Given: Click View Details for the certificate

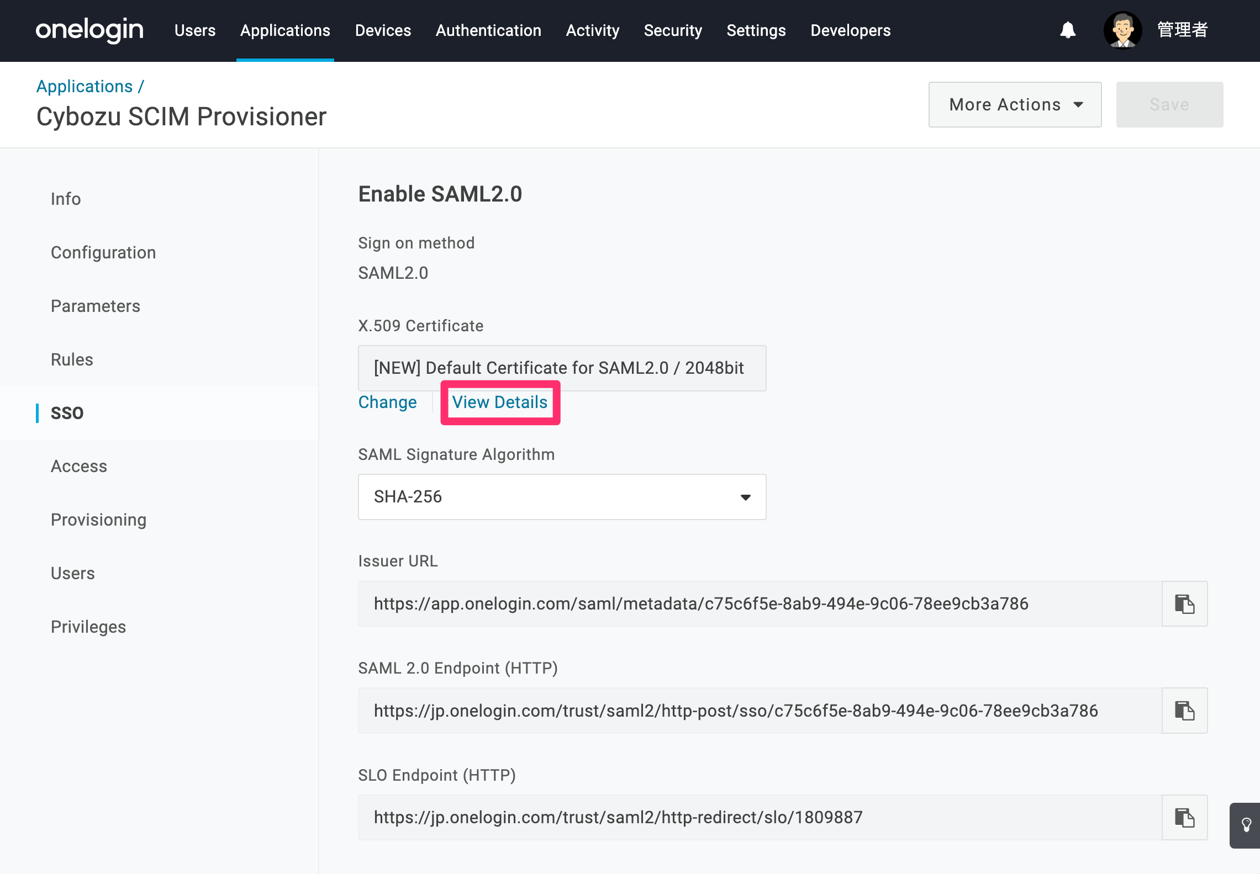Looking at the screenshot, I should coord(500,402).
